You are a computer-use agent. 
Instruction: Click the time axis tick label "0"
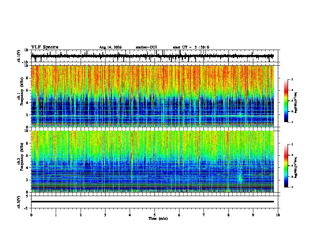click(31, 215)
